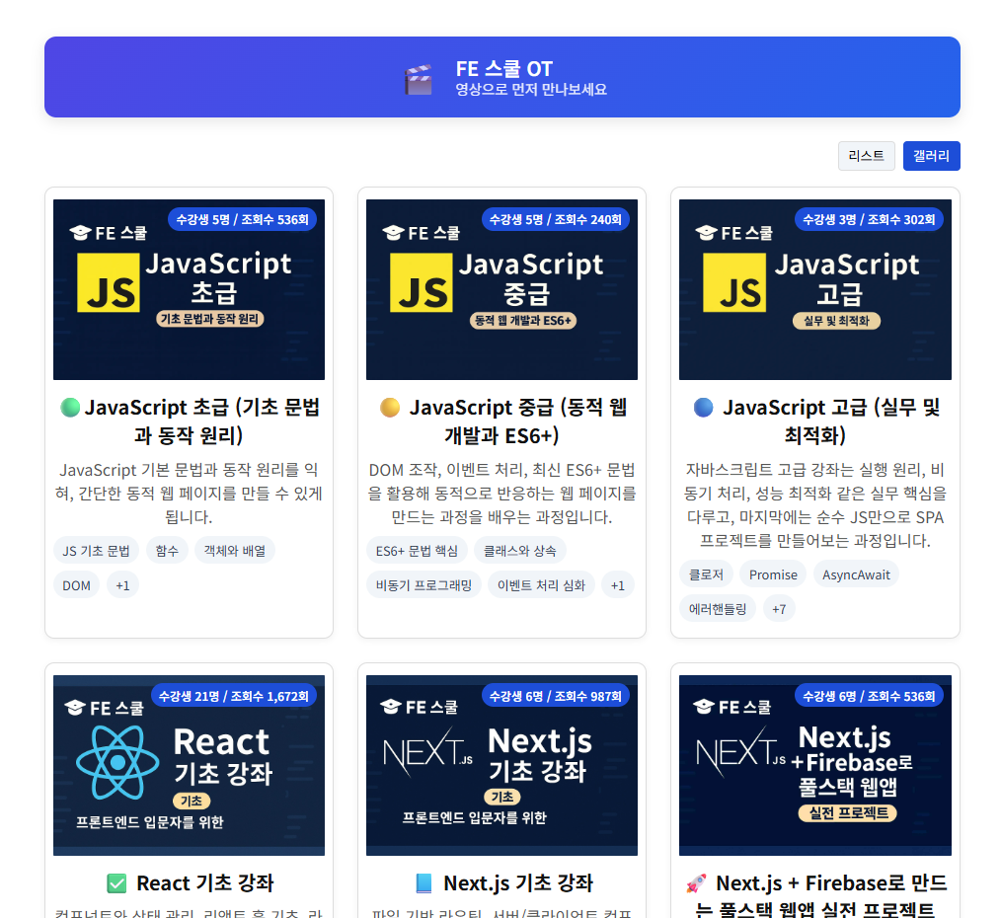Select the 객체와 배열 tag
Image resolution: width=1001 pixels, height=918 pixels.
click(235, 550)
